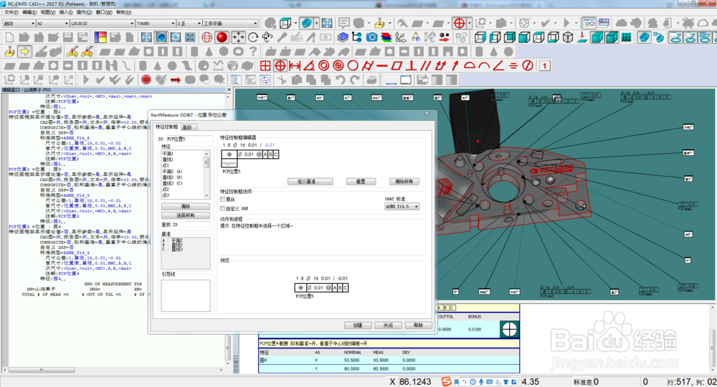Screen dimensions: 717x387
Task: Click the help question mark feature icon
Action: coord(253,52)
